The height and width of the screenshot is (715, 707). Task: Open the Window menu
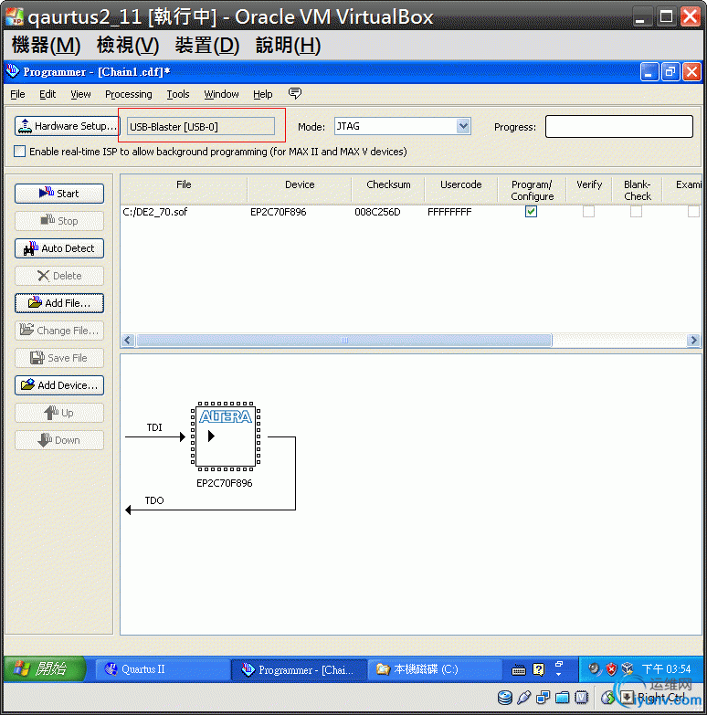tap(221, 94)
